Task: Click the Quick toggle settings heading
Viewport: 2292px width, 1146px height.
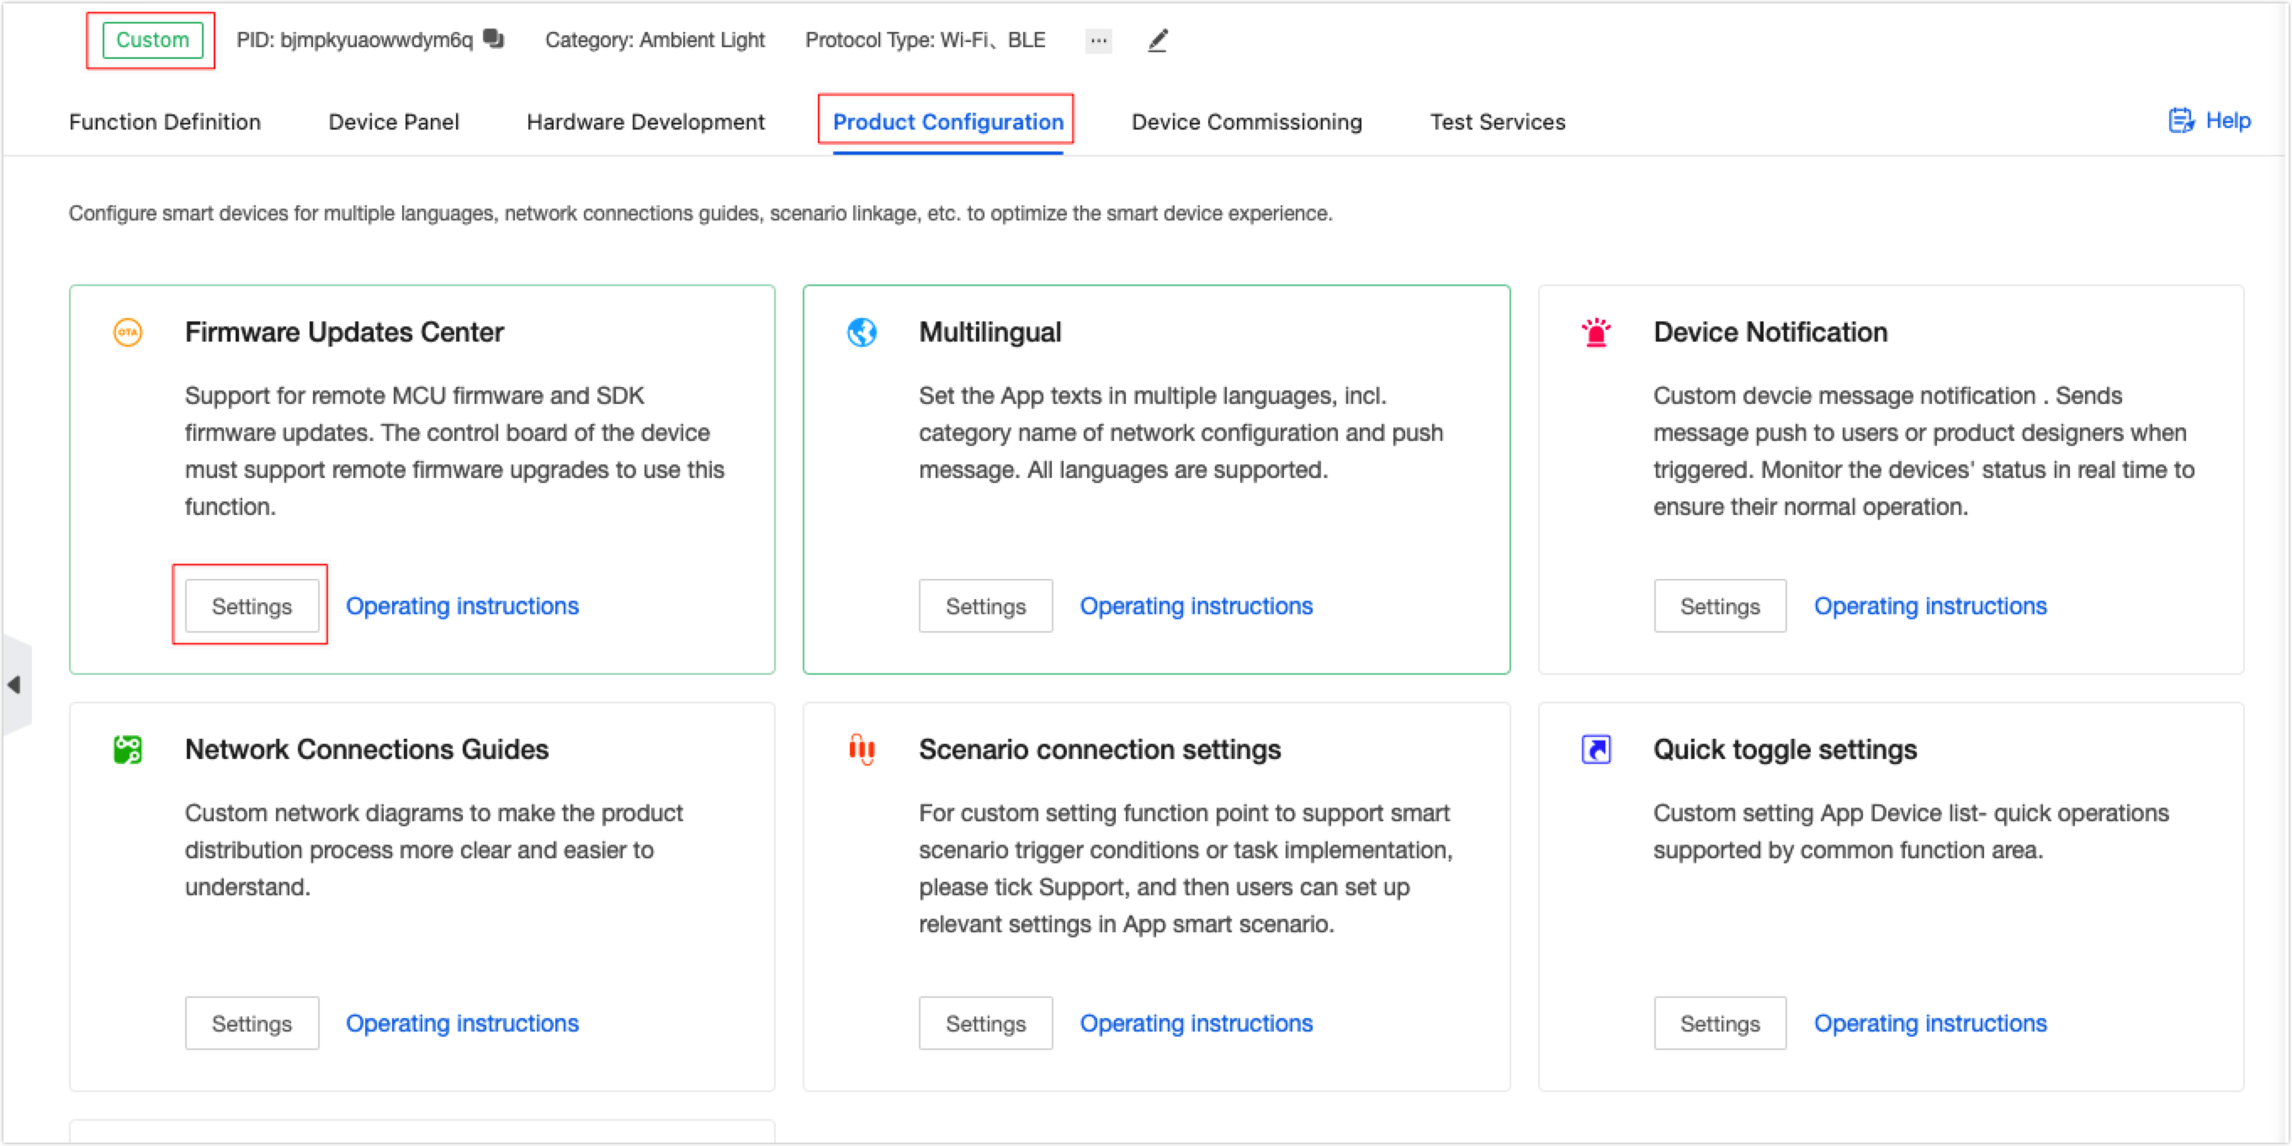Action: tap(1785, 749)
